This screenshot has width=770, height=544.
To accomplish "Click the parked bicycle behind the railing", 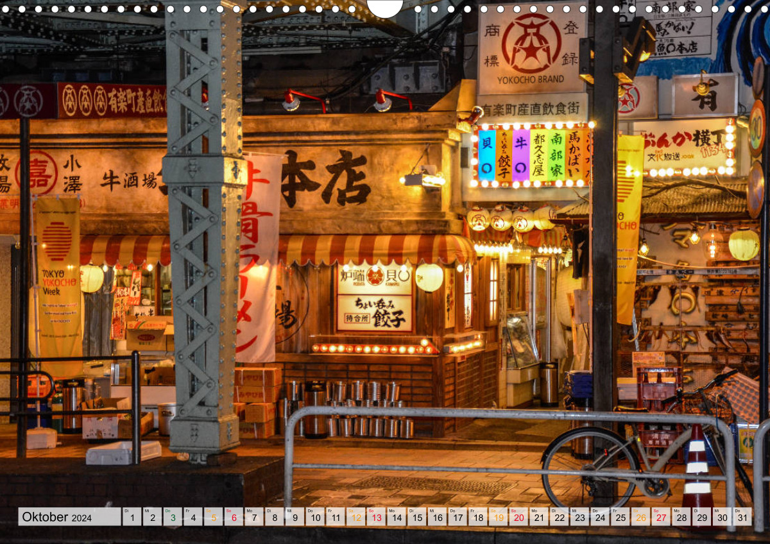I will (642, 449).
